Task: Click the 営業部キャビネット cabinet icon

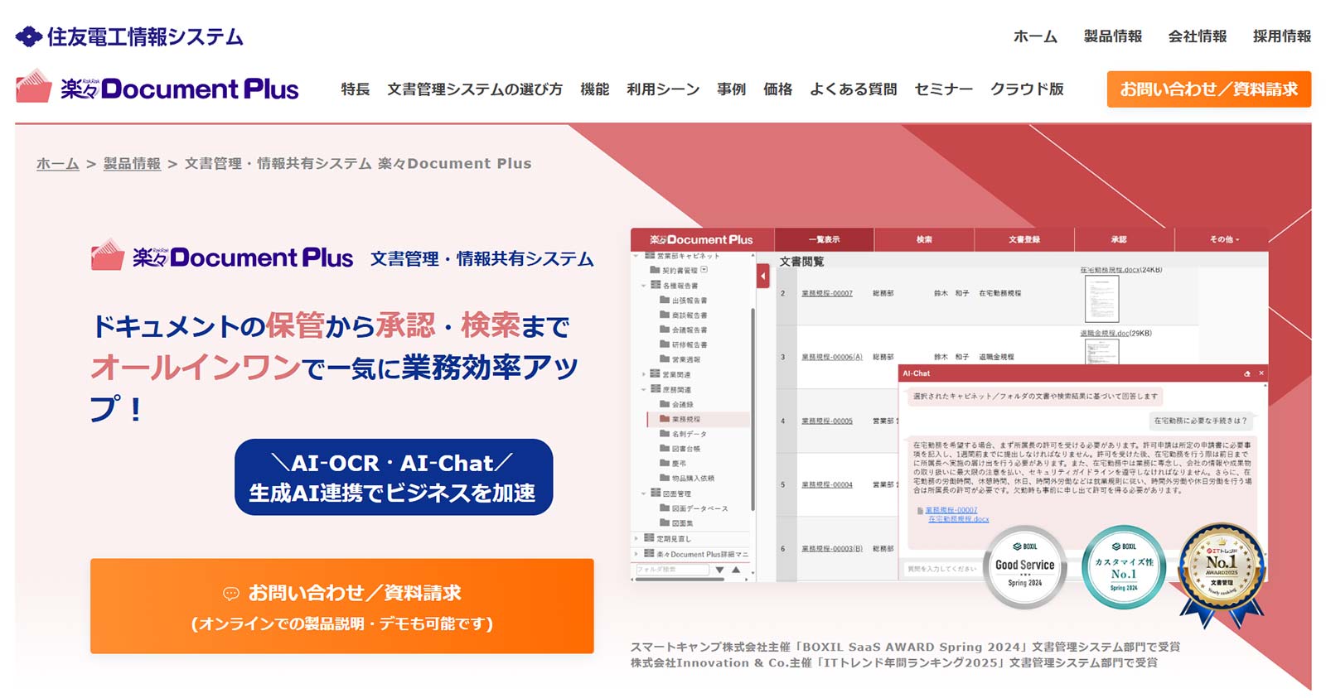Action: pos(651,256)
